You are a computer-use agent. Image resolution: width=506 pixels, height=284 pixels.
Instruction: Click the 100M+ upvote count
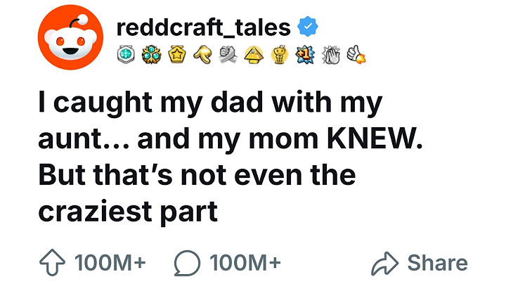110,262
